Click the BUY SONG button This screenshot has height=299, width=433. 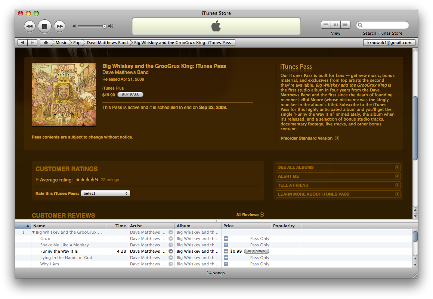(257, 251)
